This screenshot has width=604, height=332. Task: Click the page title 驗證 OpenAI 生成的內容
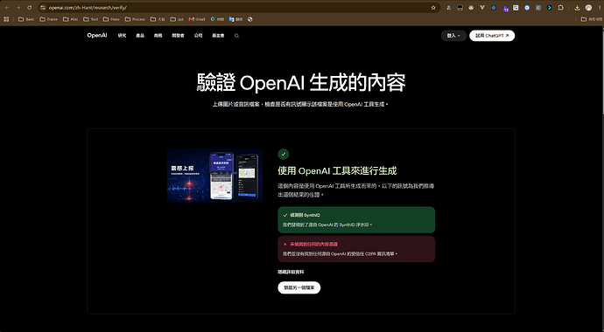point(301,83)
